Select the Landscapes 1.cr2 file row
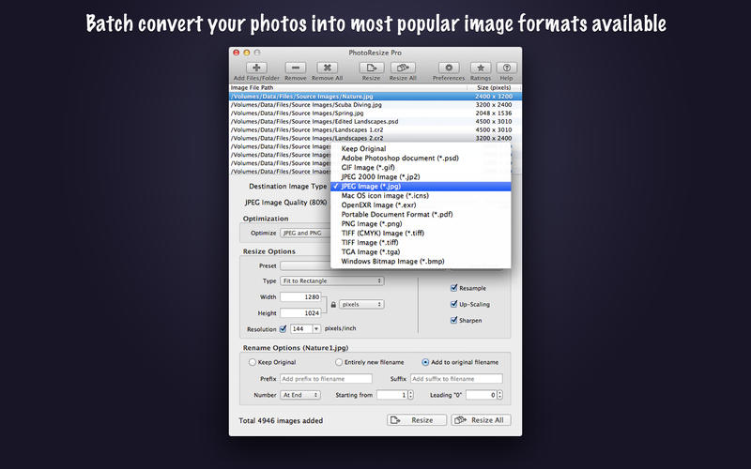751x469 pixels. [375, 129]
